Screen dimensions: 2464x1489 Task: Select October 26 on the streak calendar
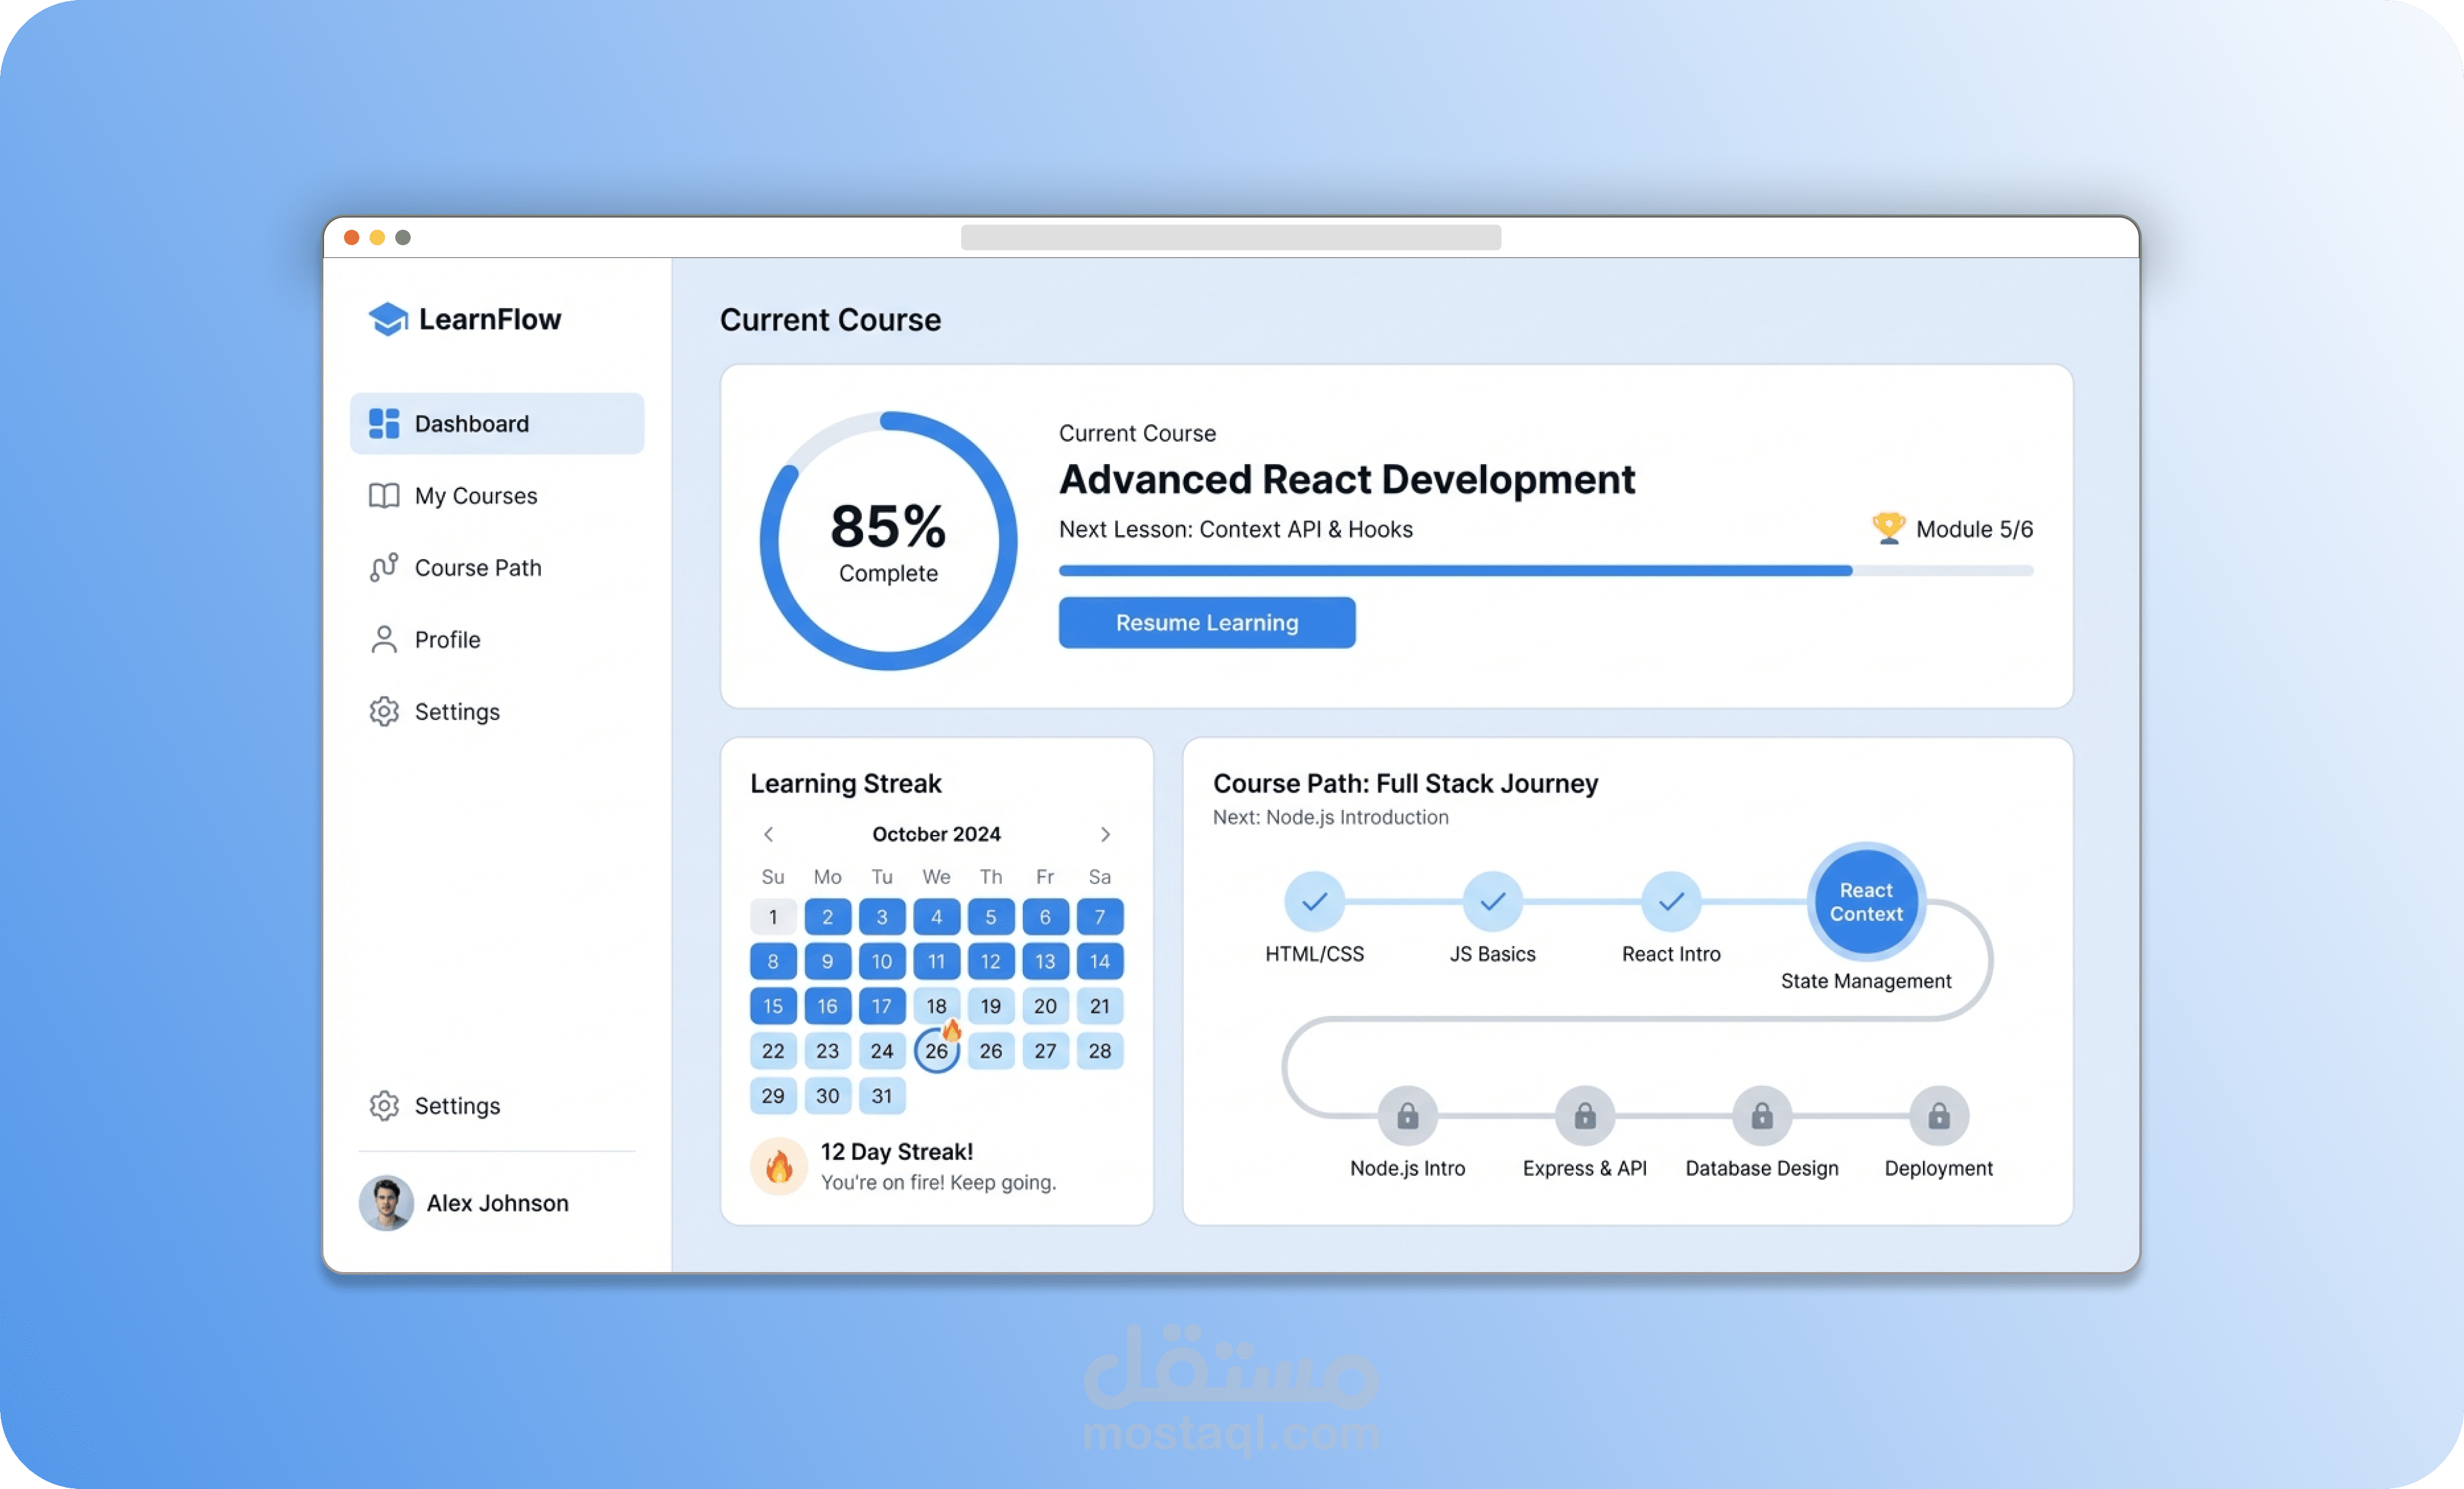click(x=937, y=1050)
